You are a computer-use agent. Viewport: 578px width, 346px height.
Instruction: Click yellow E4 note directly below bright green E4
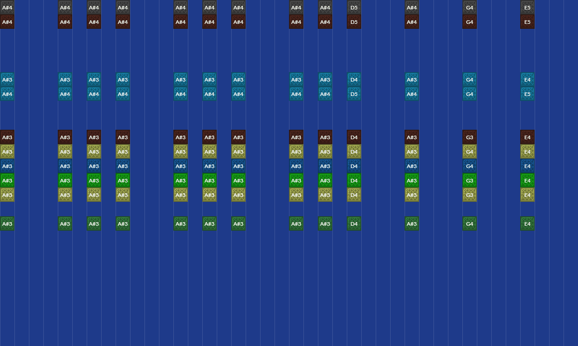coord(527,195)
